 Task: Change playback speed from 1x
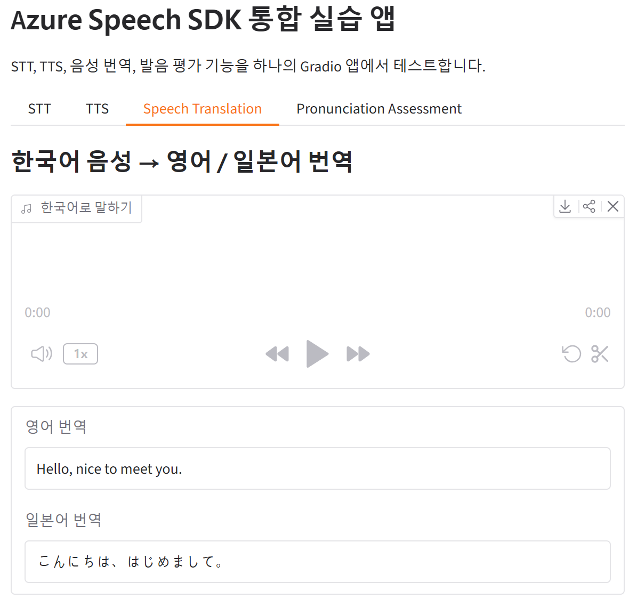pyautogui.click(x=80, y=354)
